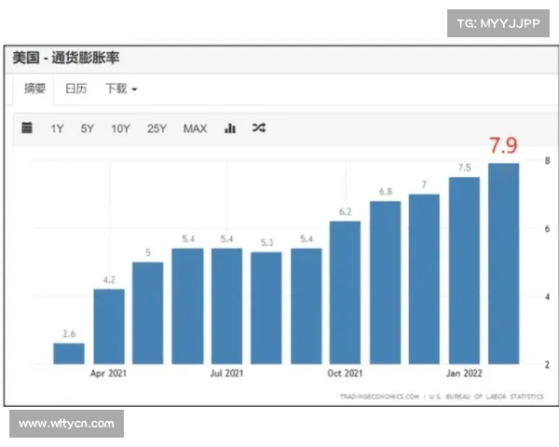Select the 10Y time range
Screen dimensions: 559x447
coord(120,129)
